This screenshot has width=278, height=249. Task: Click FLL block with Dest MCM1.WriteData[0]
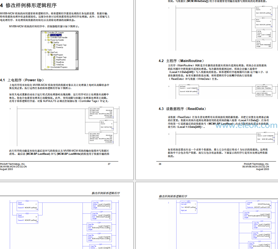coord(264,44)
